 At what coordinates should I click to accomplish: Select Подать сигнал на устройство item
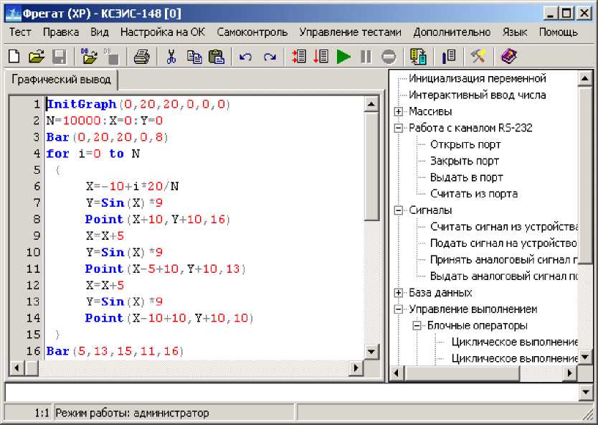point(503,243)
